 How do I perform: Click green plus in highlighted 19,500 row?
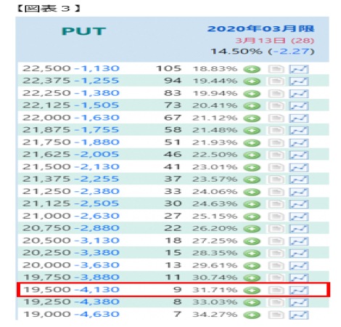tap(252, 290)
